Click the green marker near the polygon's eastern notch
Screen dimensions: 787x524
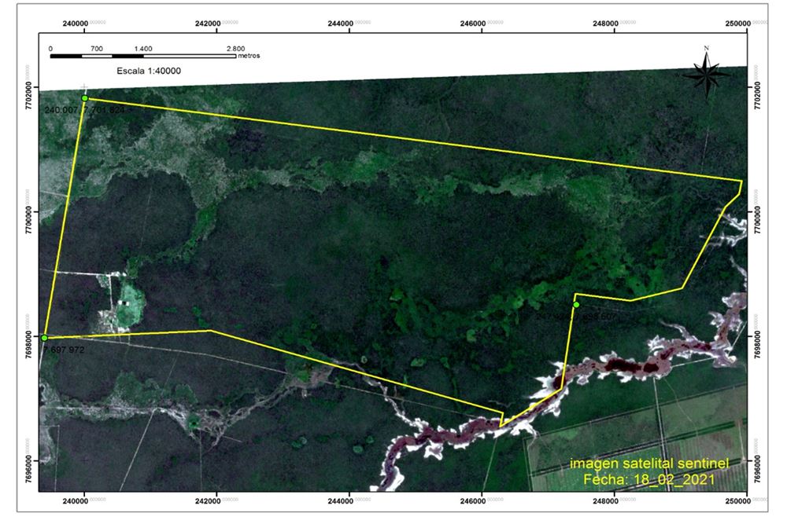coord(576,305)
